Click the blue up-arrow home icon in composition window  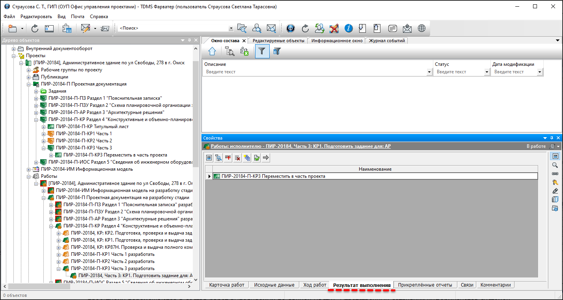tap(212, 51)
